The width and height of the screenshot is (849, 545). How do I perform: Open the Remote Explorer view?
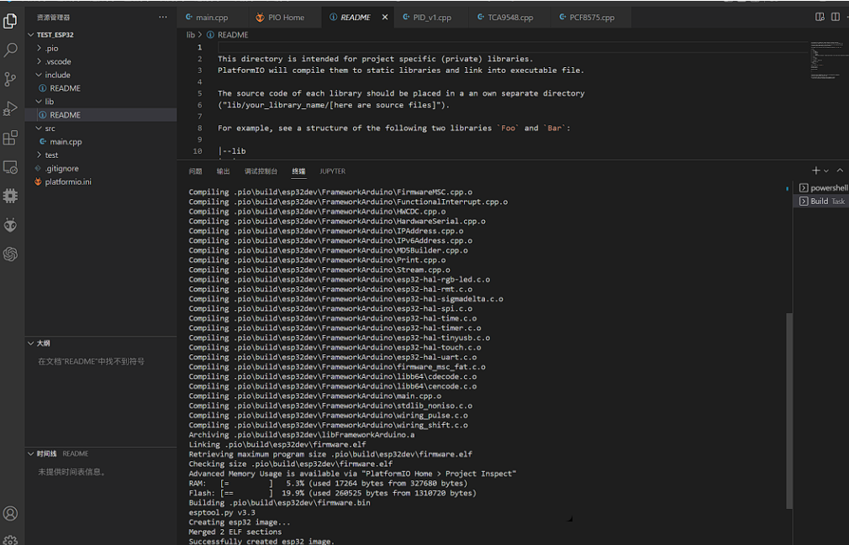[x=11, y=167]
